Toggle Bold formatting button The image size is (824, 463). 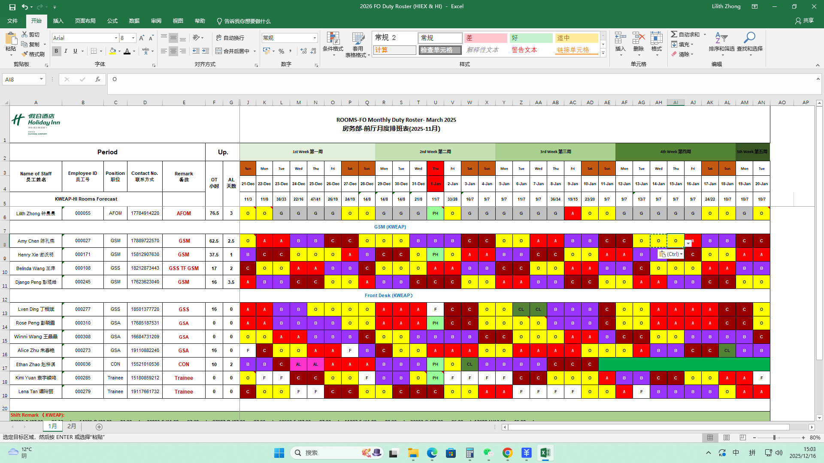(x=56, y=51)
